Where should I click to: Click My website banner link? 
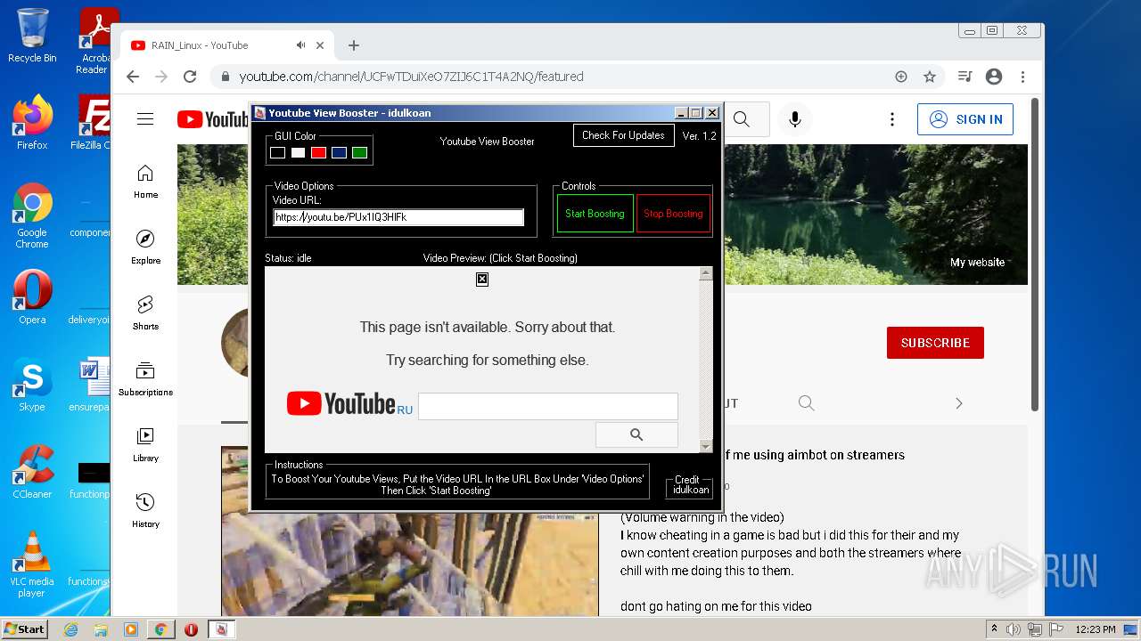(x=977, y=263)
